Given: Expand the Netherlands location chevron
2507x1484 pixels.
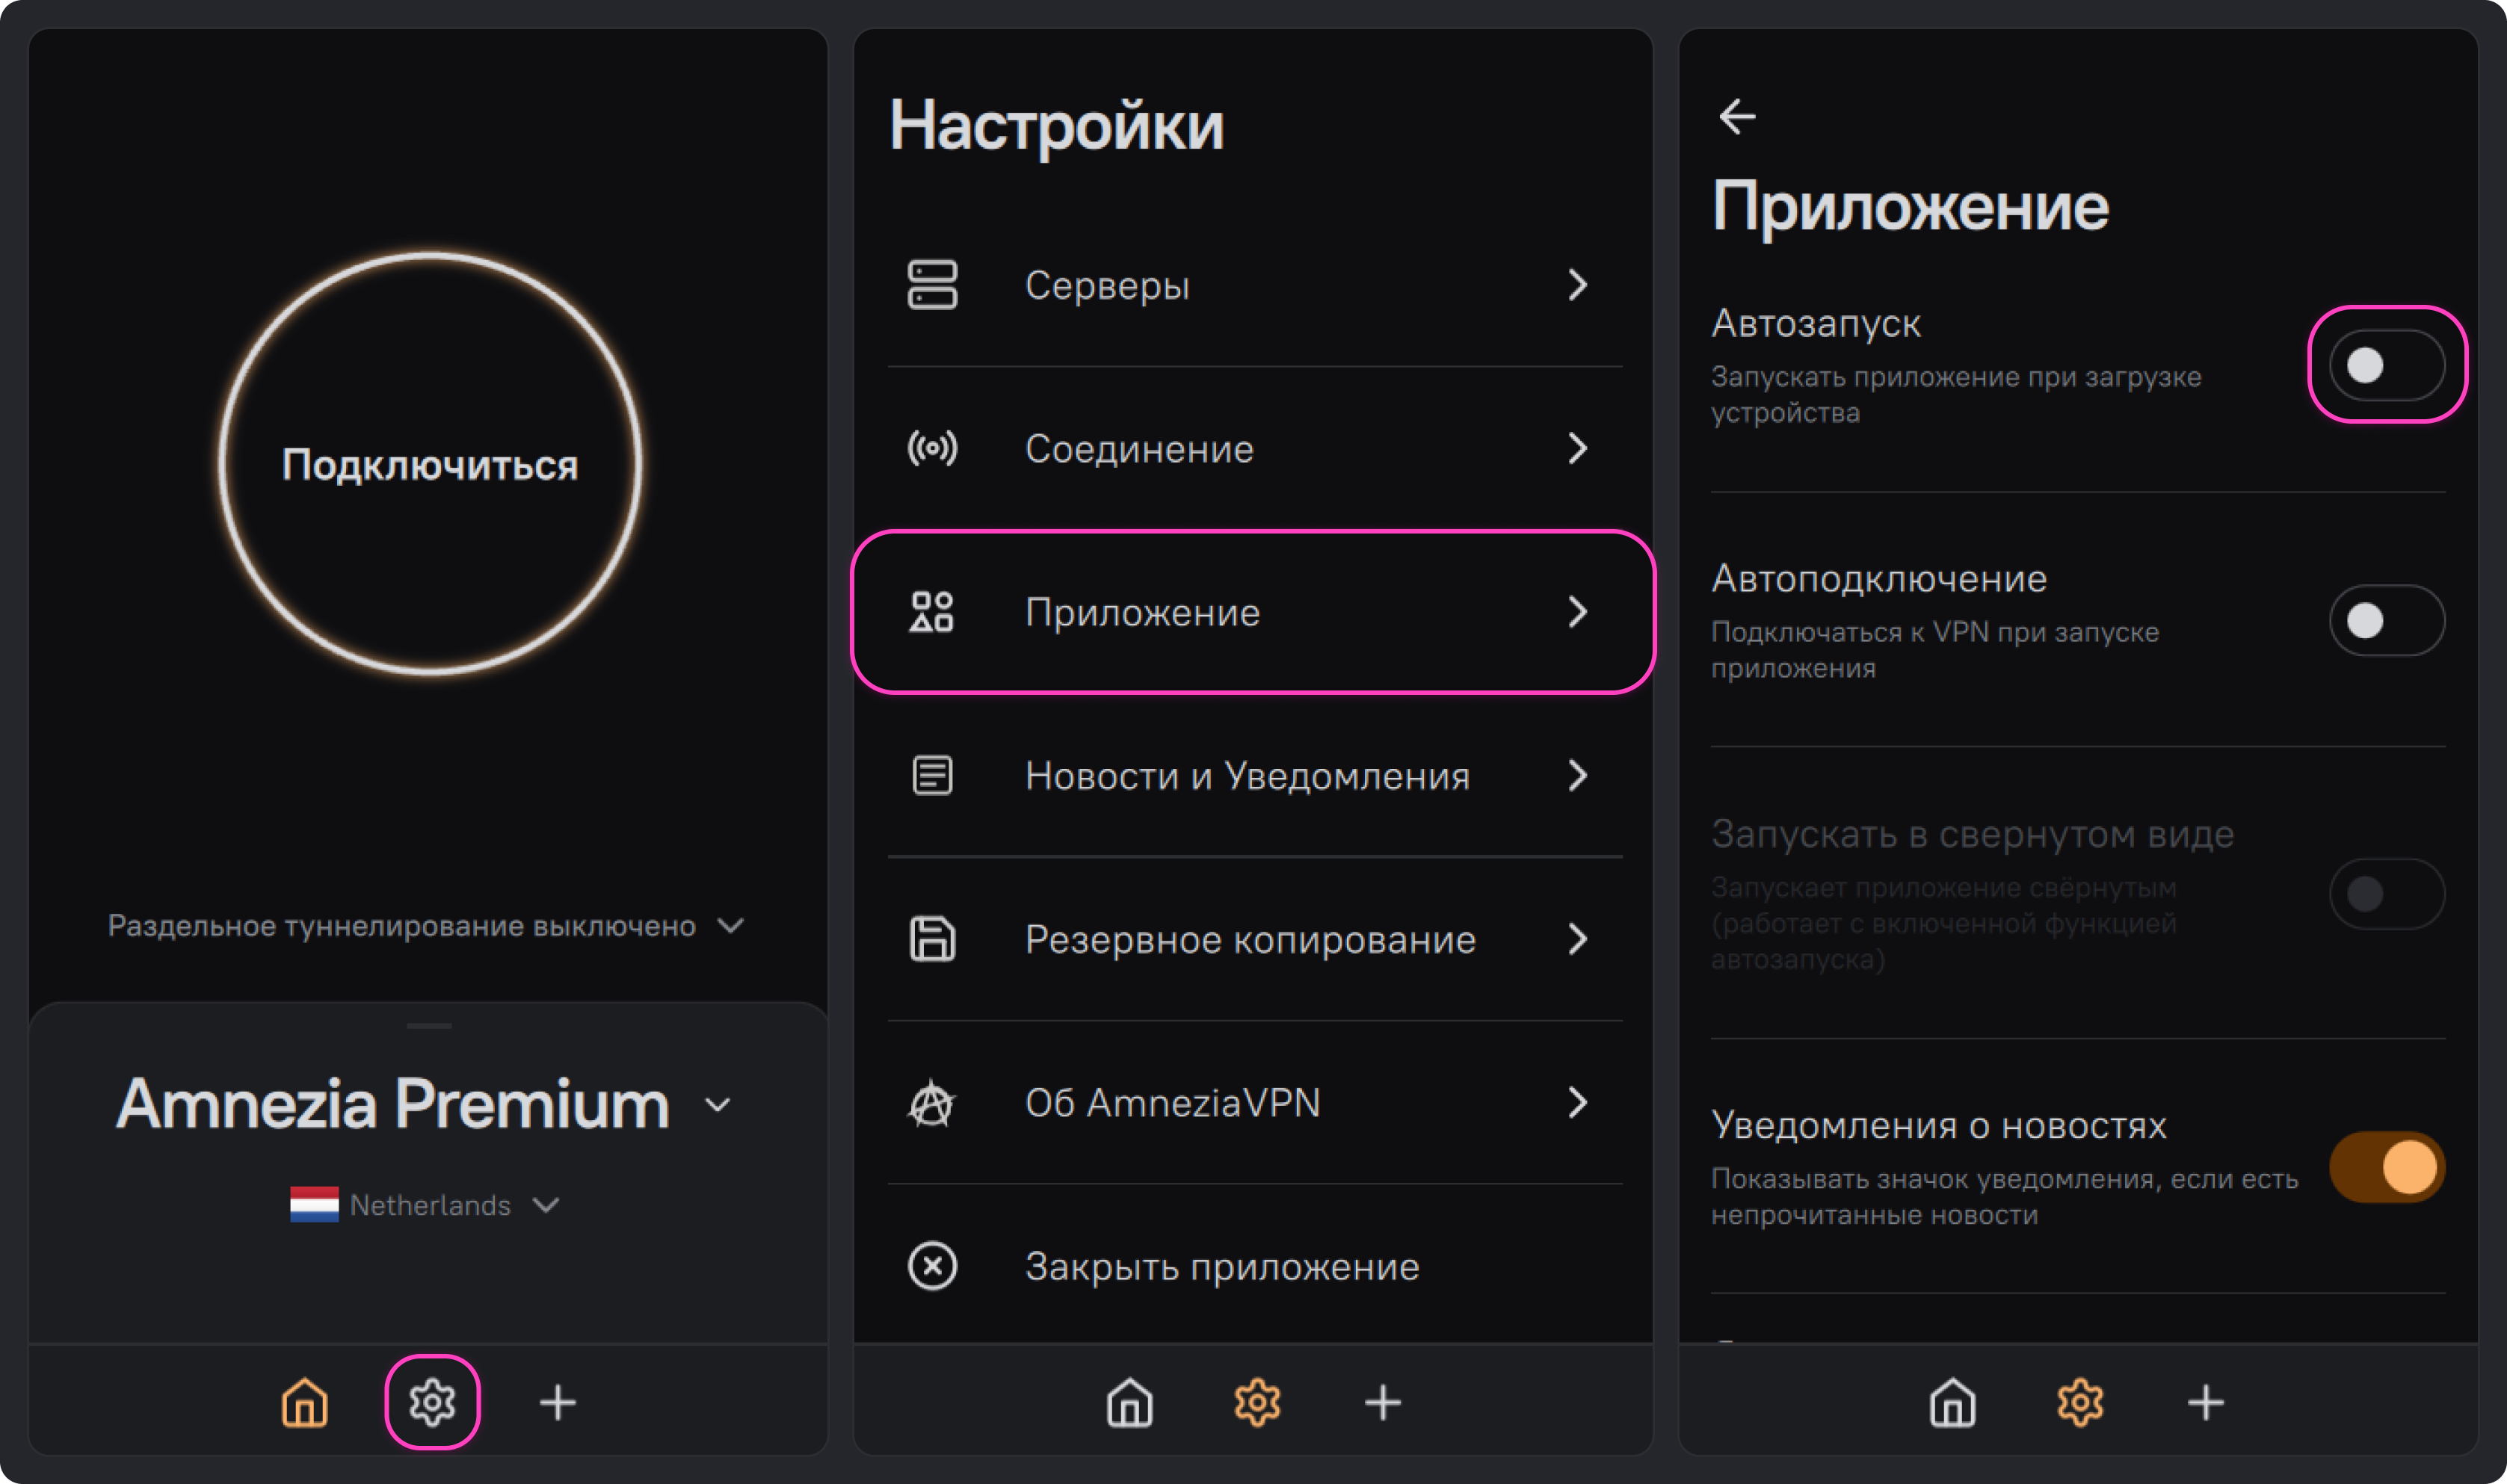Looking at the screenshot, I should (x=546, y=1205).
